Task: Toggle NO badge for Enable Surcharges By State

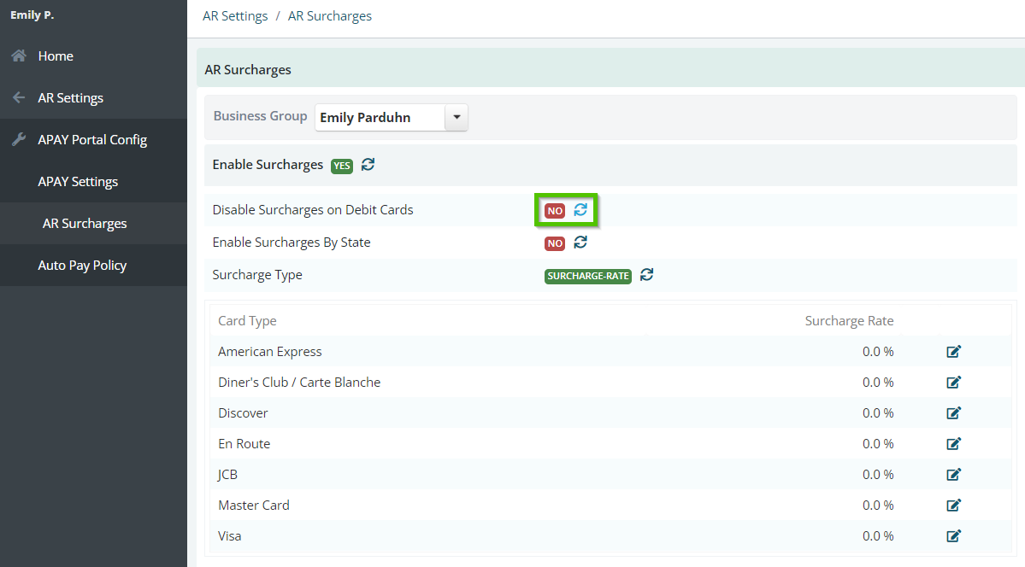Action: [x=555, y=243]
